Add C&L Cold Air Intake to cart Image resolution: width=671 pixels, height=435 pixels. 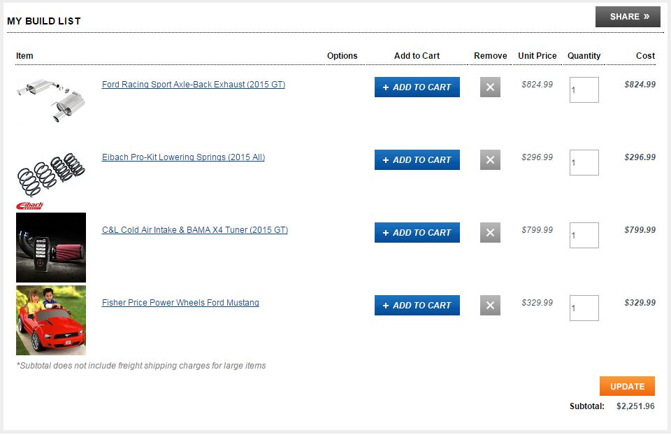(x=417, y=233)
